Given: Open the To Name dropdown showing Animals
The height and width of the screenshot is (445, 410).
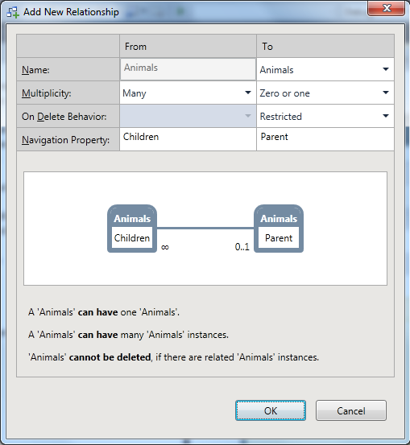Looking at the screenshot, I should pos(325,69).
